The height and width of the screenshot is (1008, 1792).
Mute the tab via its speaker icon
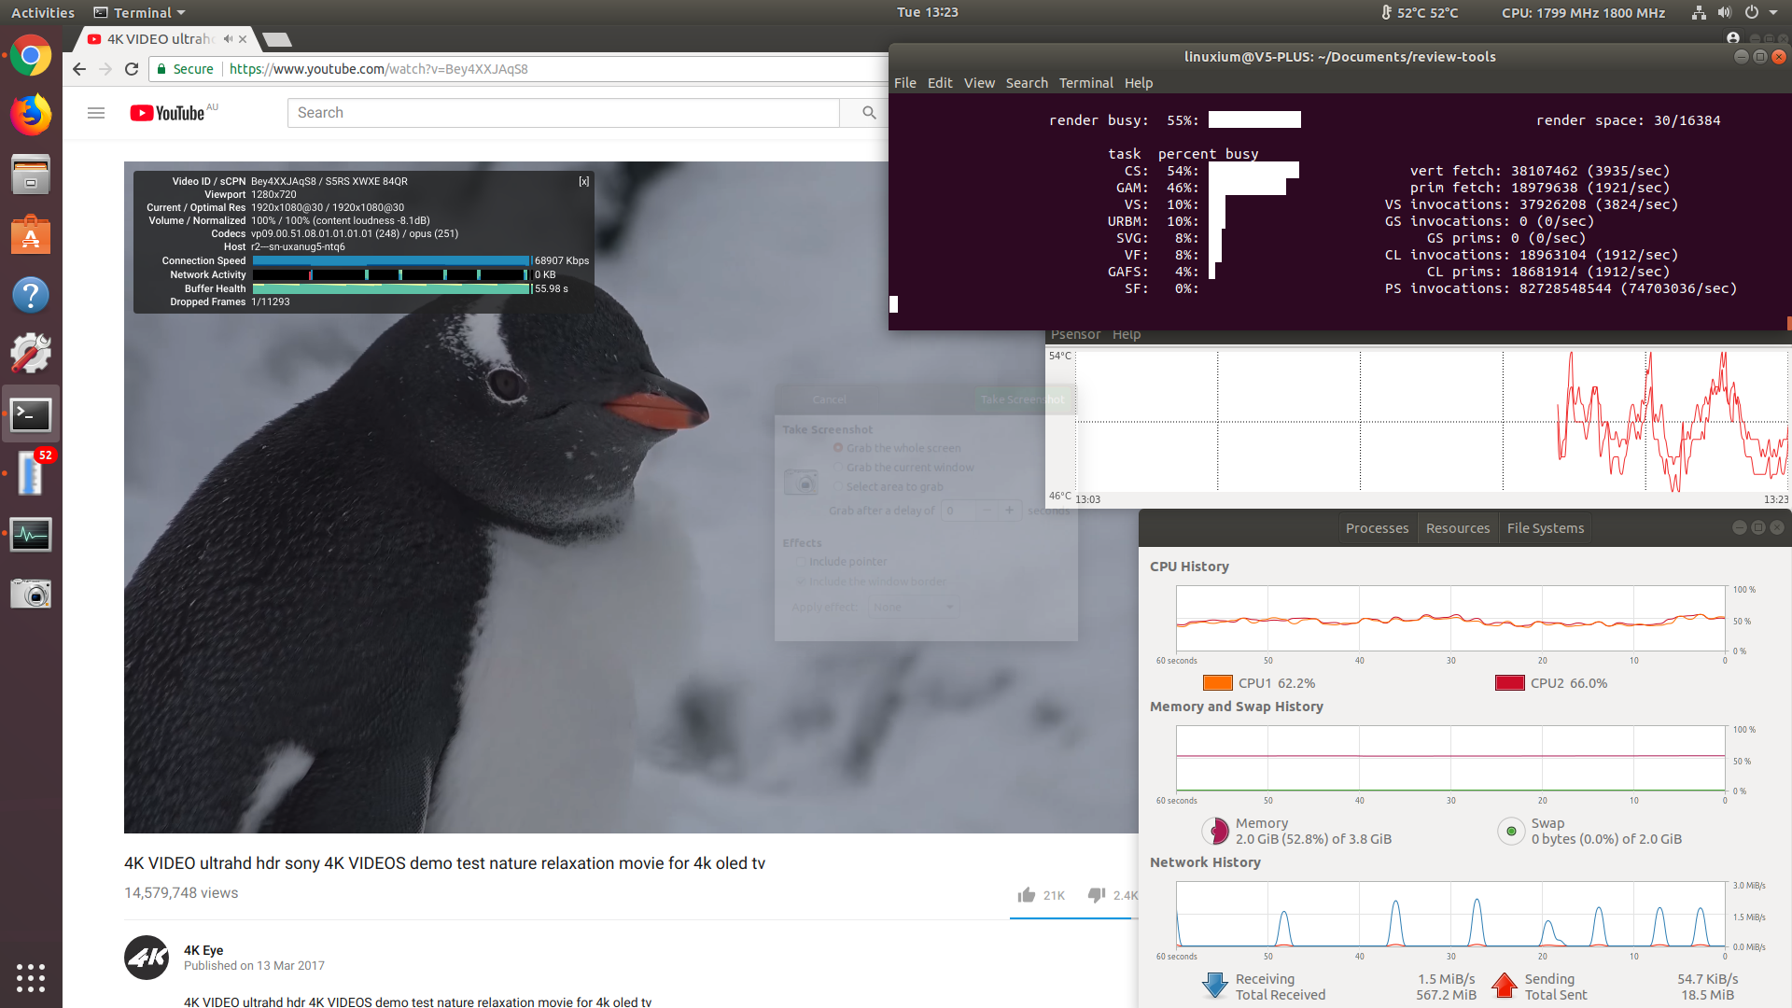(228, 39)
